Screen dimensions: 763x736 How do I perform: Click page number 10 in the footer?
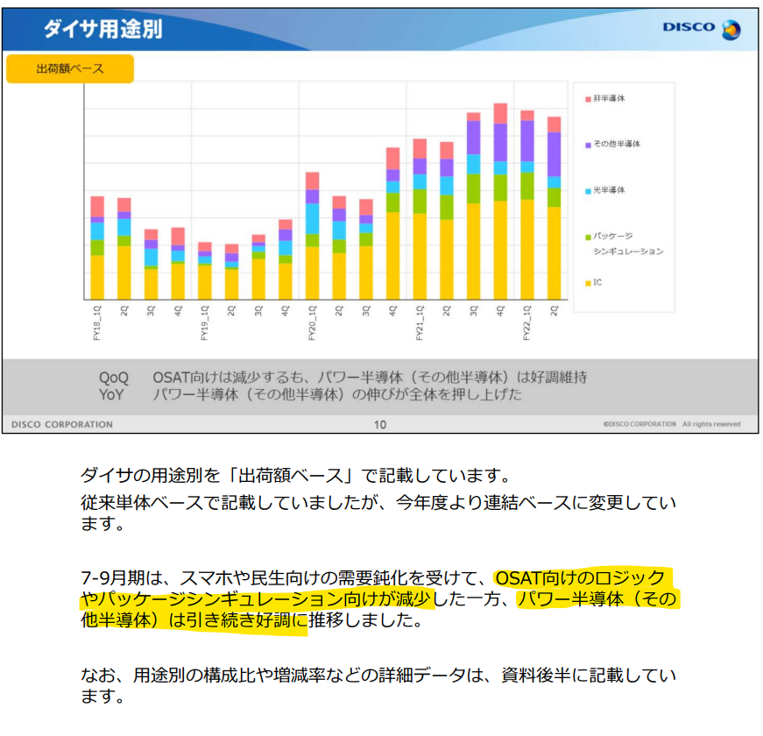(380, 423)
